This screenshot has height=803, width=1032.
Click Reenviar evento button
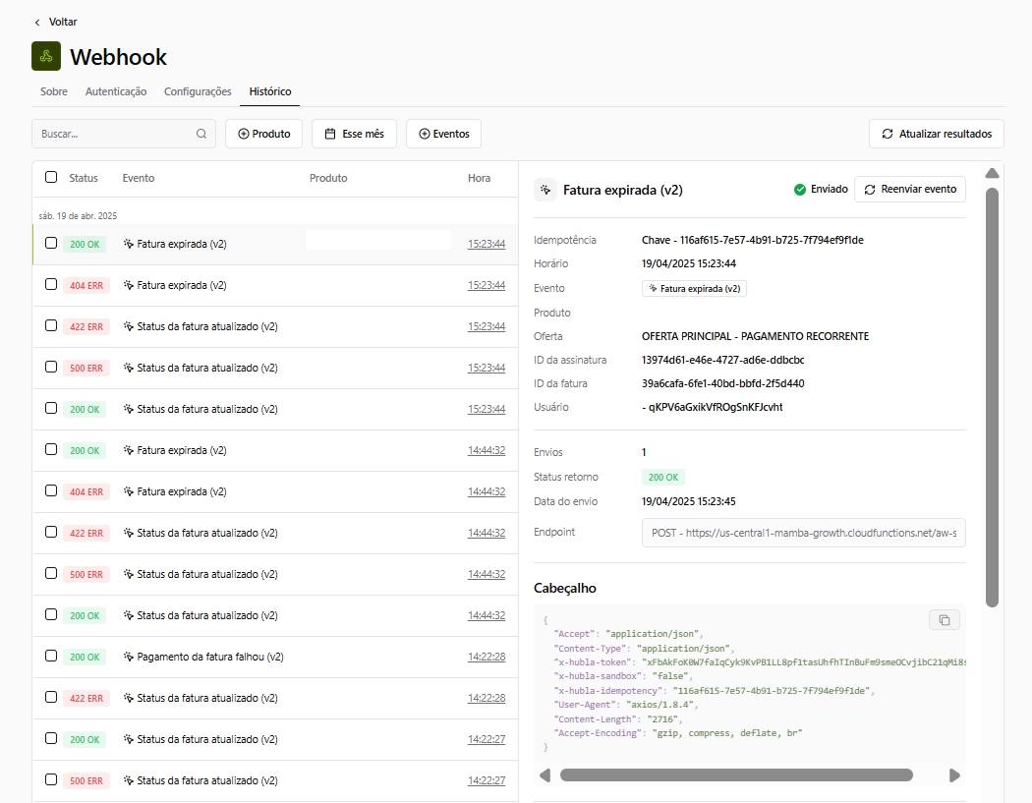click(910, 189)
